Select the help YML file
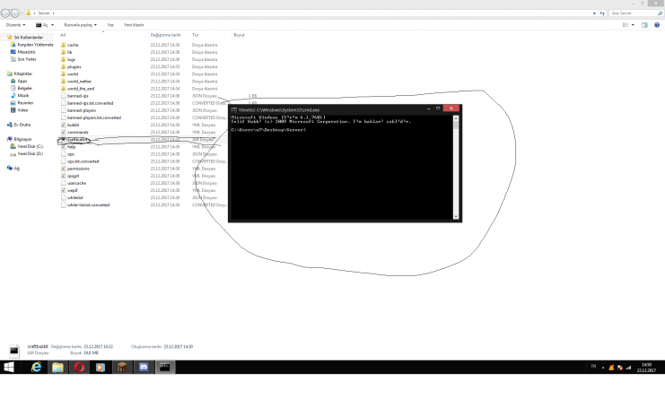Viewport: 665px width, 399px height. point(71,146)
